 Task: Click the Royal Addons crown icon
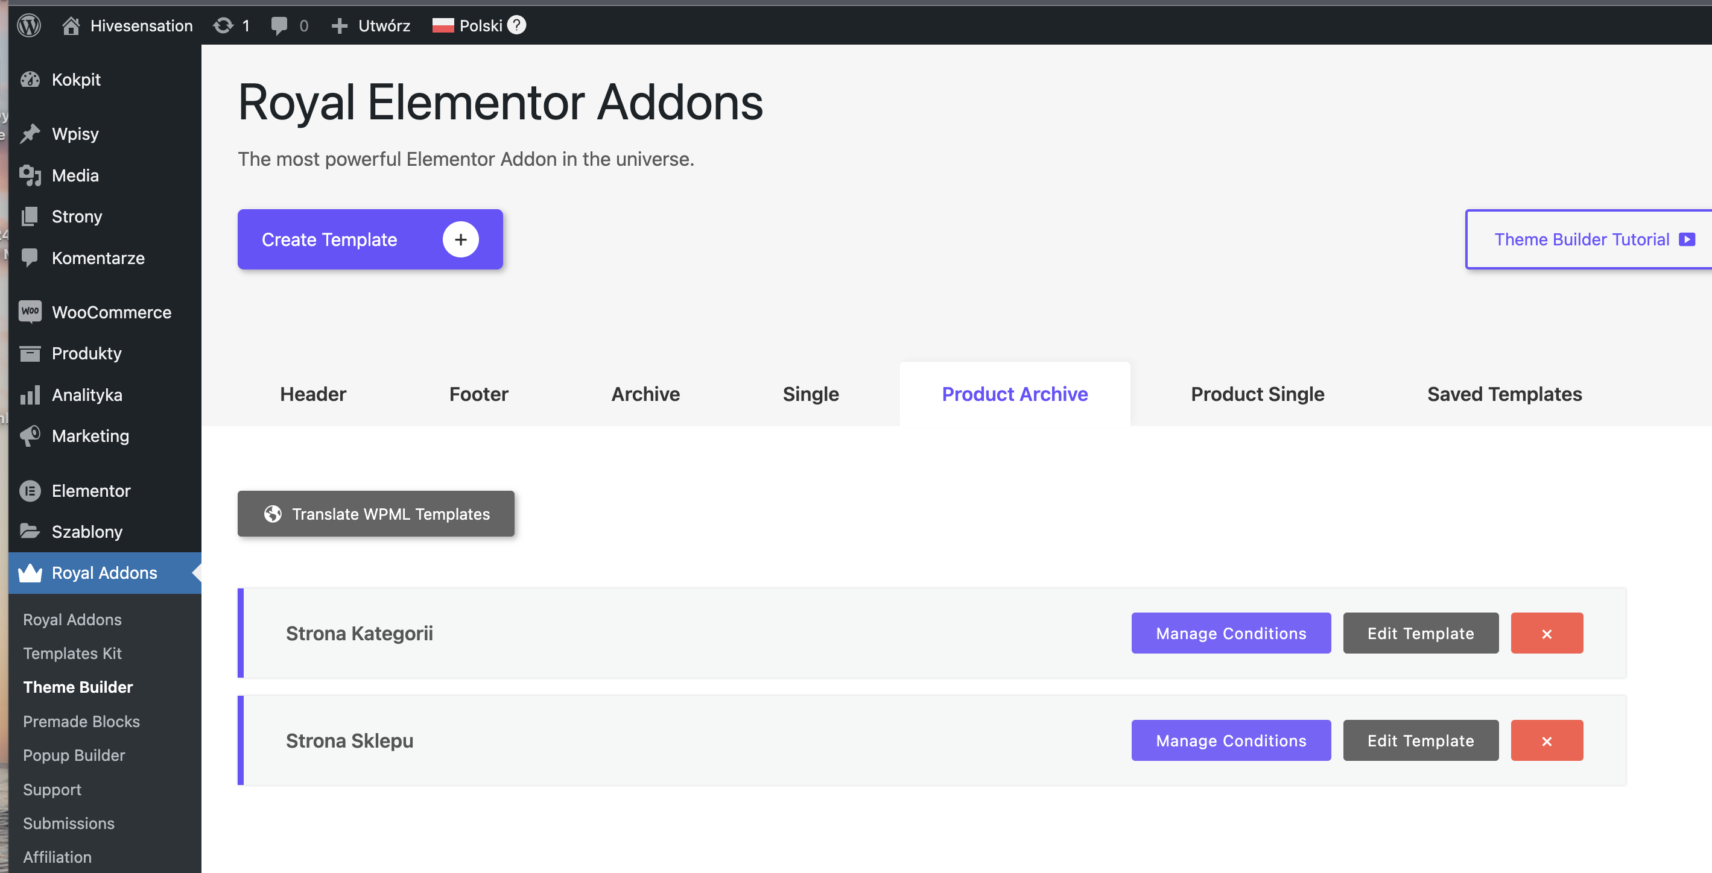pyautogui.click(x=30, y=573)
